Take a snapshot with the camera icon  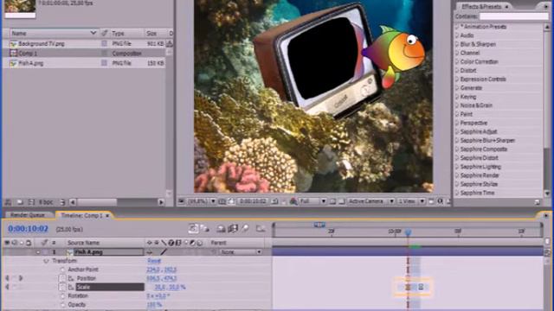click(x=274, y=201)
